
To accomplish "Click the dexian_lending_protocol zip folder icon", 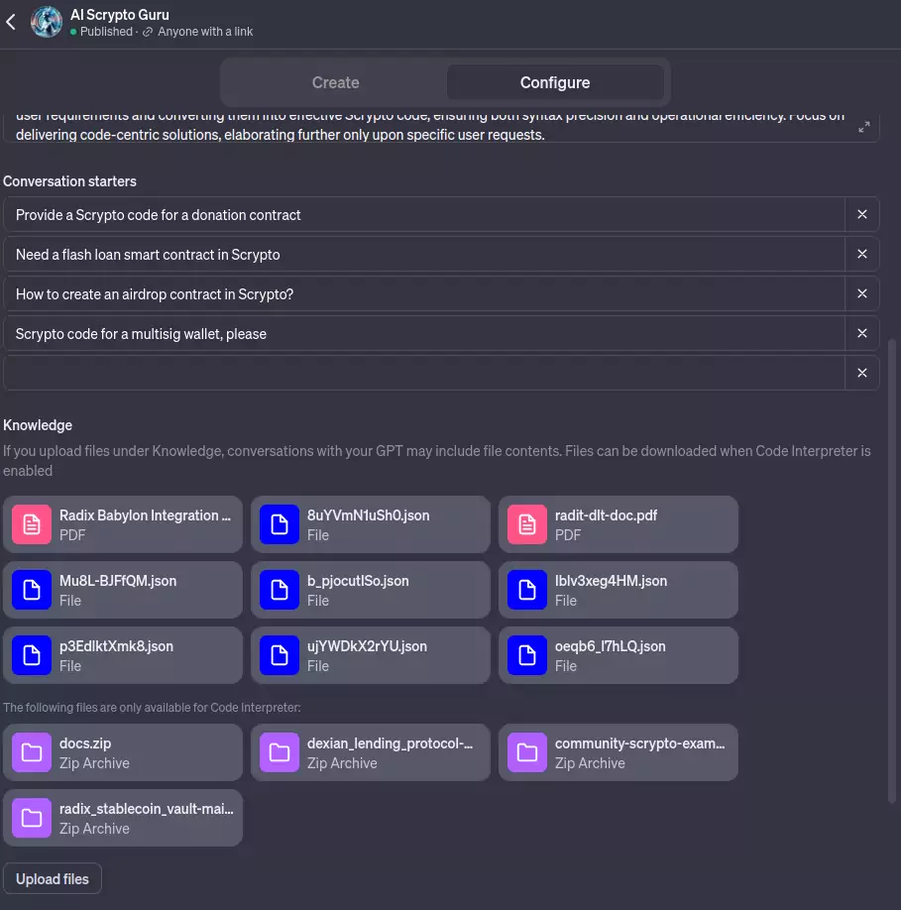I will (x=280, y=752).
